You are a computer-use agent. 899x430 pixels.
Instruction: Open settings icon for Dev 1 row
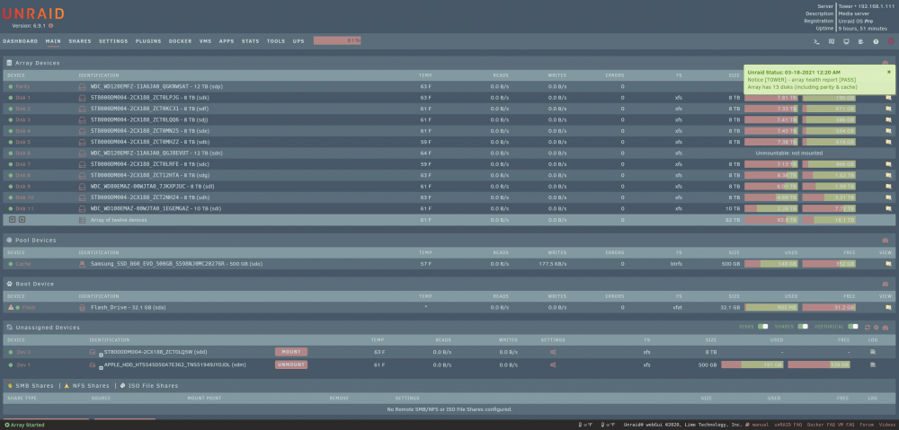click(553, 364)
